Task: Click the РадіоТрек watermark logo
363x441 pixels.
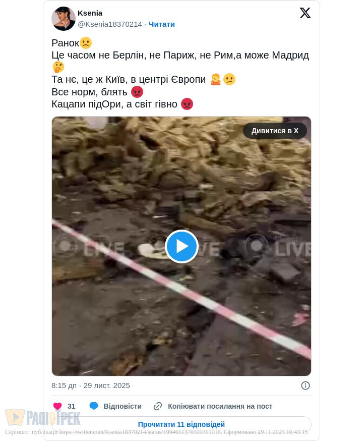Action: [43, 417]
